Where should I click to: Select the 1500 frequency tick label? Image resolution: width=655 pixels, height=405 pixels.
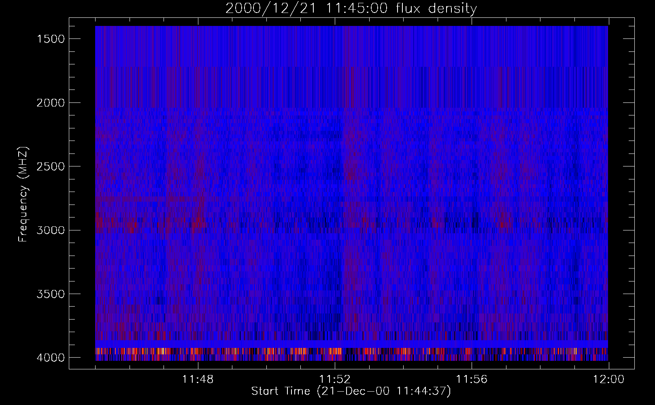[51, 39]
